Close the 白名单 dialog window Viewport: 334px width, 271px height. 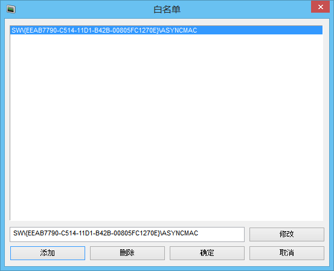point(320,7)
